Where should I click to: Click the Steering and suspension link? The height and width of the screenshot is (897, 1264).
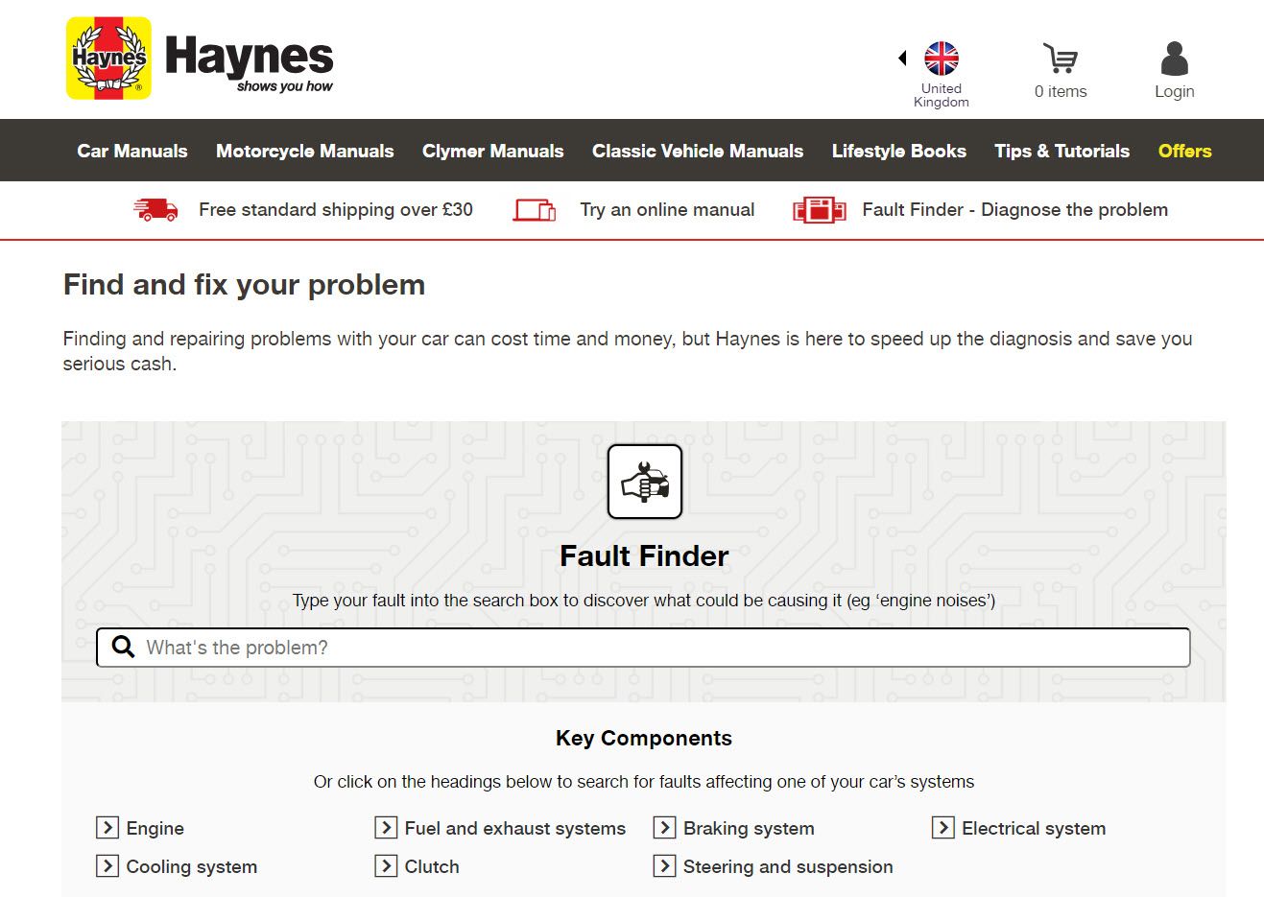pos(787,866)
